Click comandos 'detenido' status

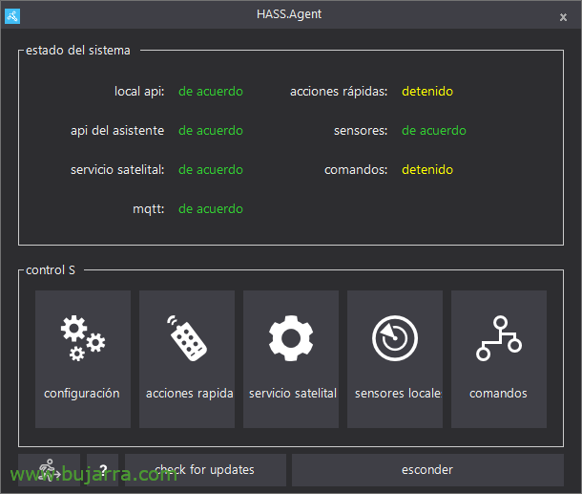click(427, 169)
